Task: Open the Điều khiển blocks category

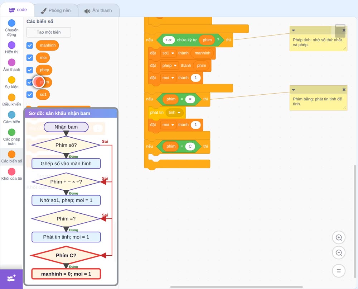Action: tap(11, 100)
